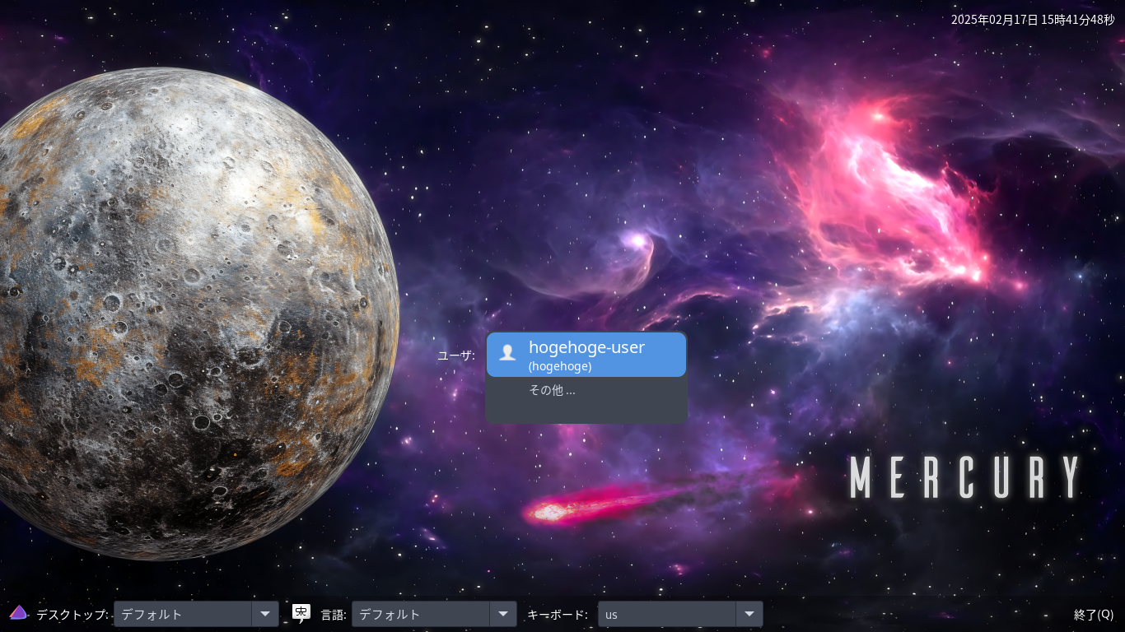Expand the キーボード dropdown arrow
Image resolution: width=1125 pixels, height=632 pixels.
(749, 614)
